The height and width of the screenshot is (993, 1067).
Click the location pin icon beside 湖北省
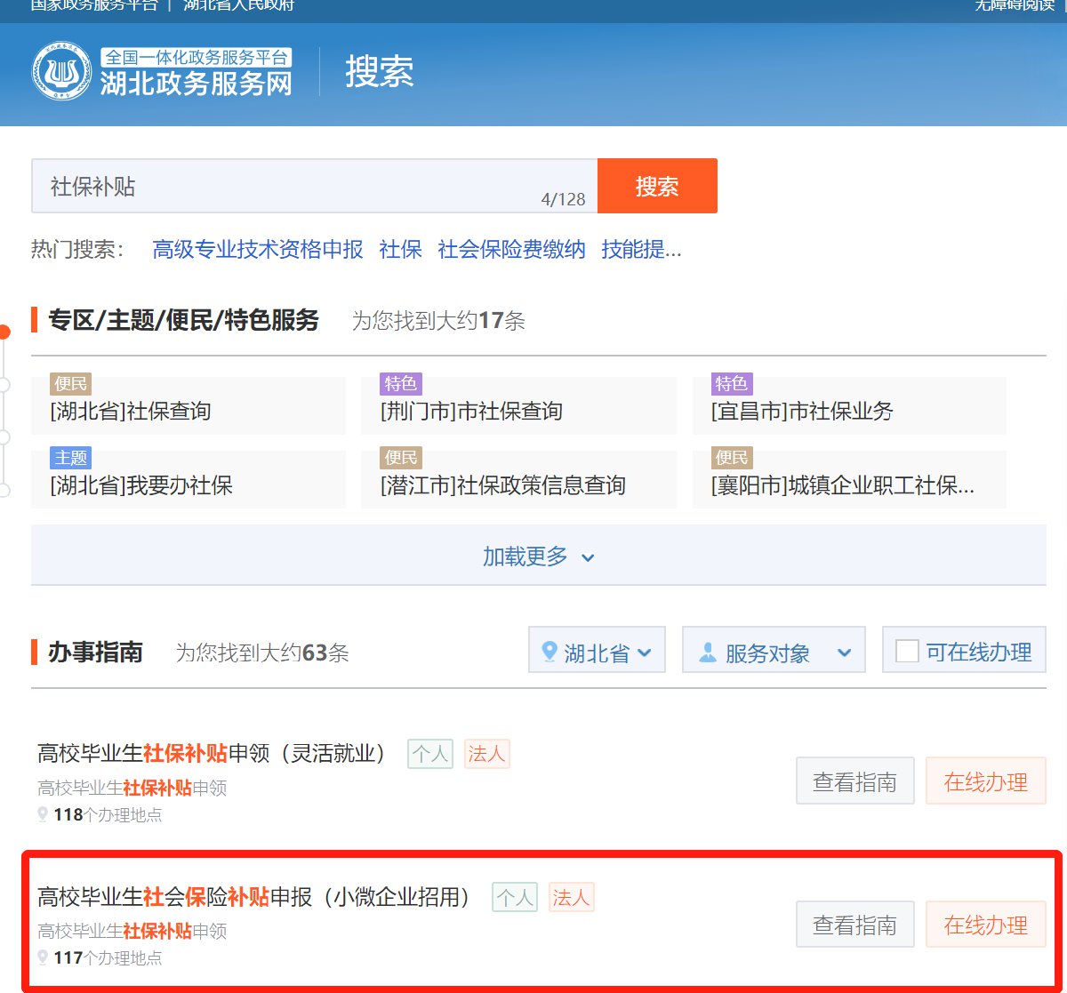coord(550,653)
